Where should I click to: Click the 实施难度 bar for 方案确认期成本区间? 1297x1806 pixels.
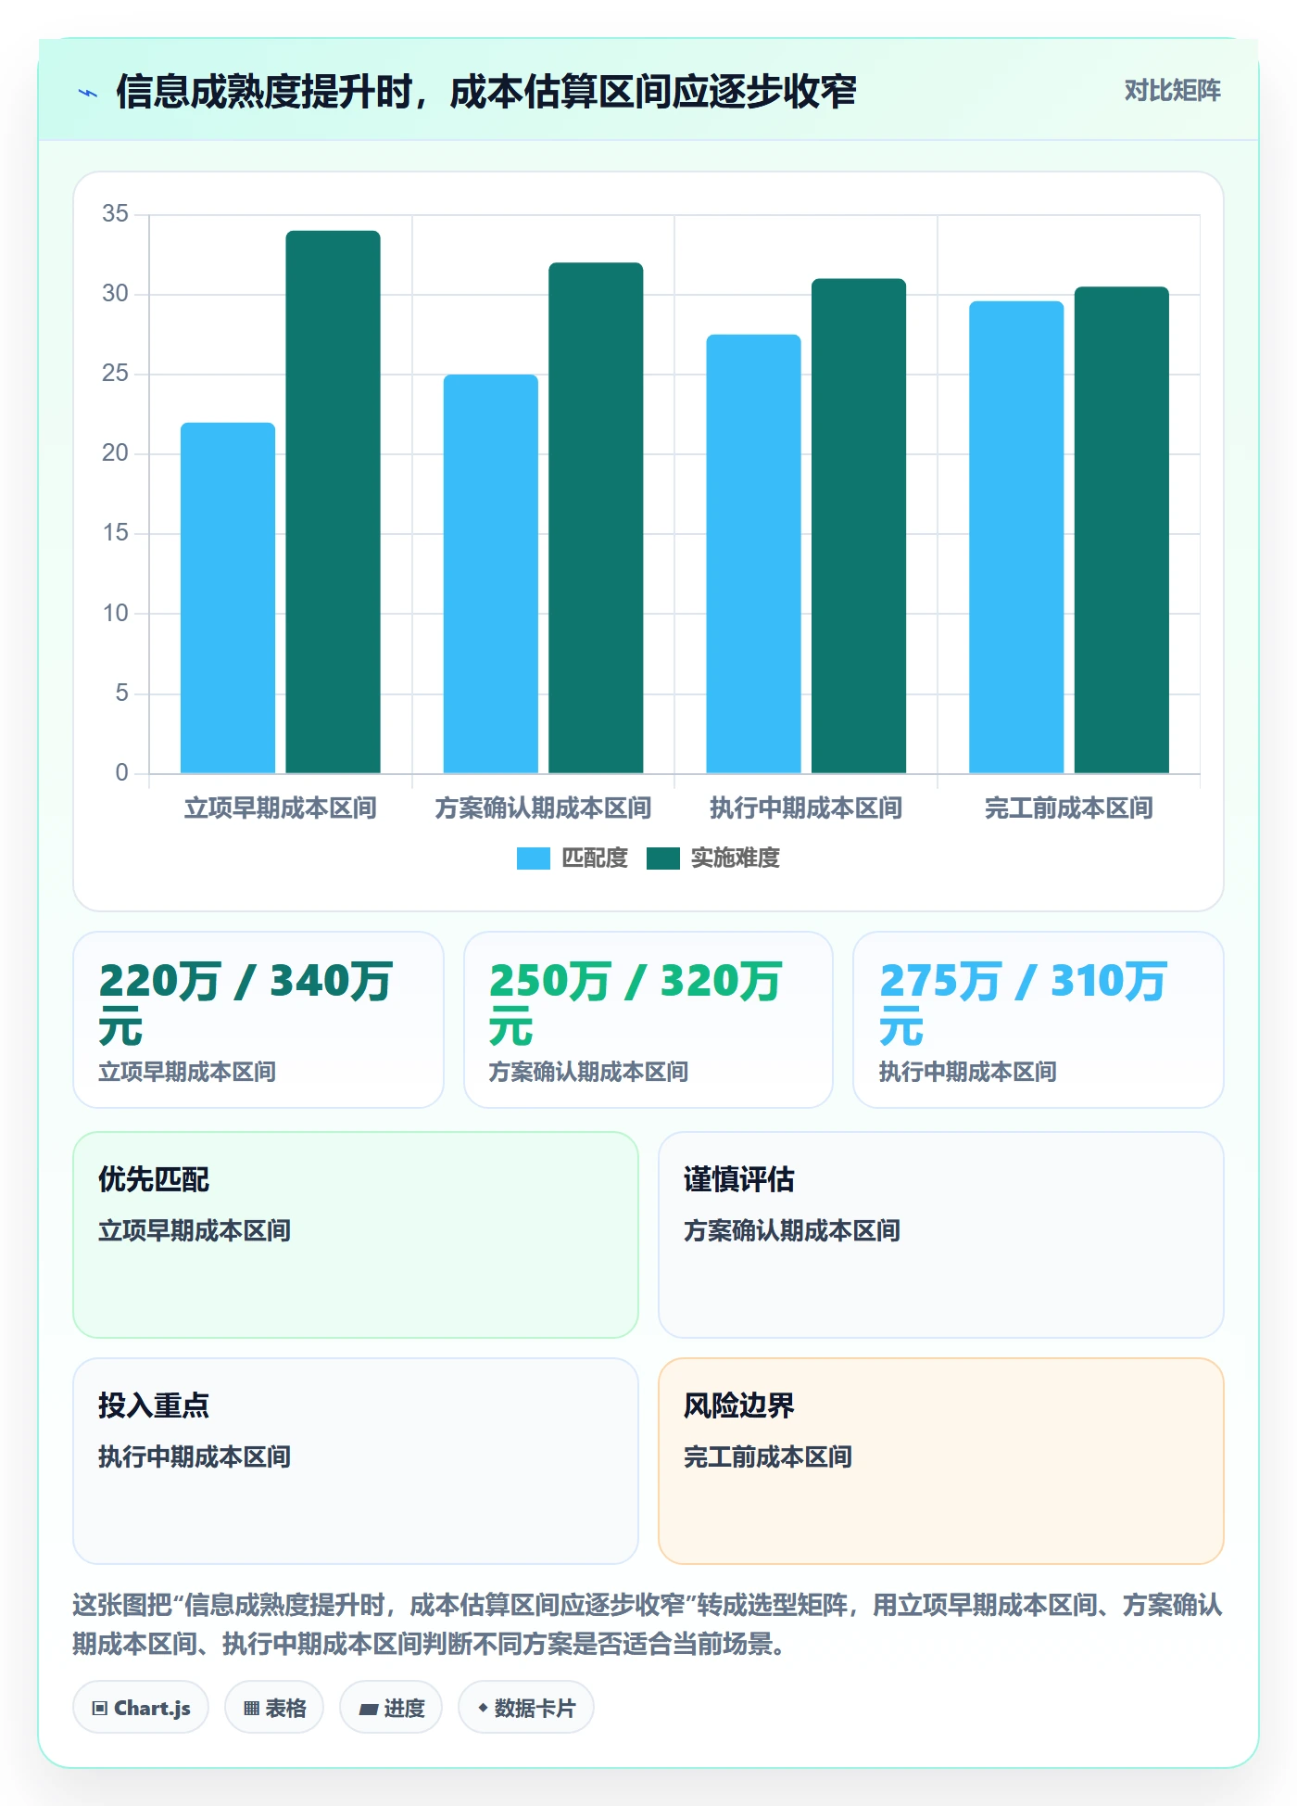click(596, 518)
